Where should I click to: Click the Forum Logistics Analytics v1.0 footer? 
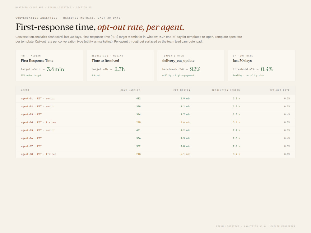(x=255, y=226)
